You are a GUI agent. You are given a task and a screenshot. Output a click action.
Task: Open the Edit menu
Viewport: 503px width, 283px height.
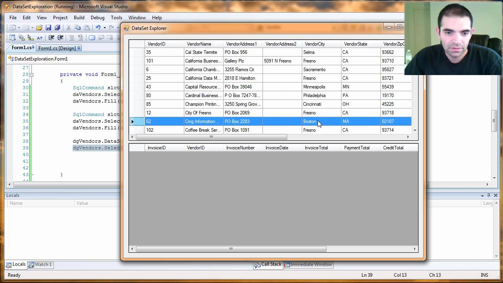click(x=27, y=18)
